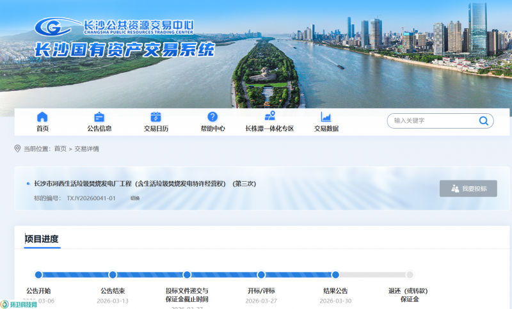Click the 公告结束 progress marker
The height and width of the screenshot is (309, 512).
coord(113,274)
